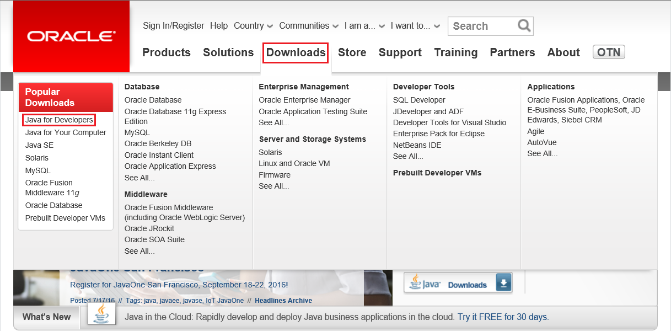Open the Store menu

click(x=352, y=52)
